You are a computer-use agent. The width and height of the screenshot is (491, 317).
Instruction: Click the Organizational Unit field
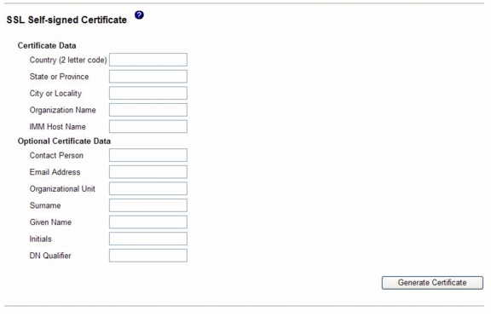[x=148, y=188]
